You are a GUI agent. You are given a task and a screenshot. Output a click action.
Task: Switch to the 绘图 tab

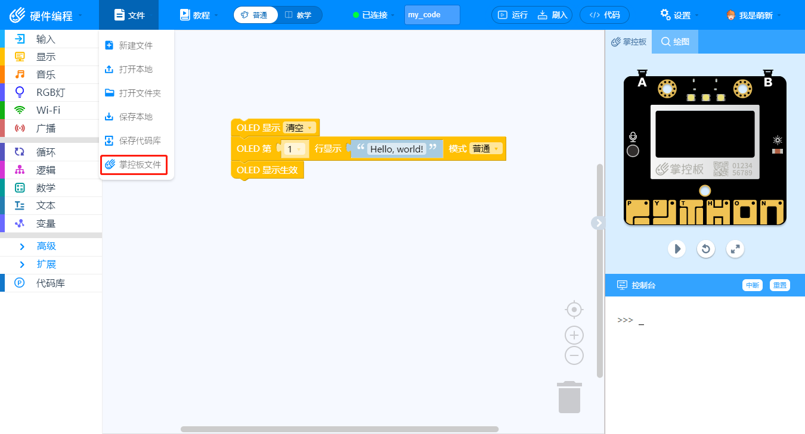pos(675,42)
